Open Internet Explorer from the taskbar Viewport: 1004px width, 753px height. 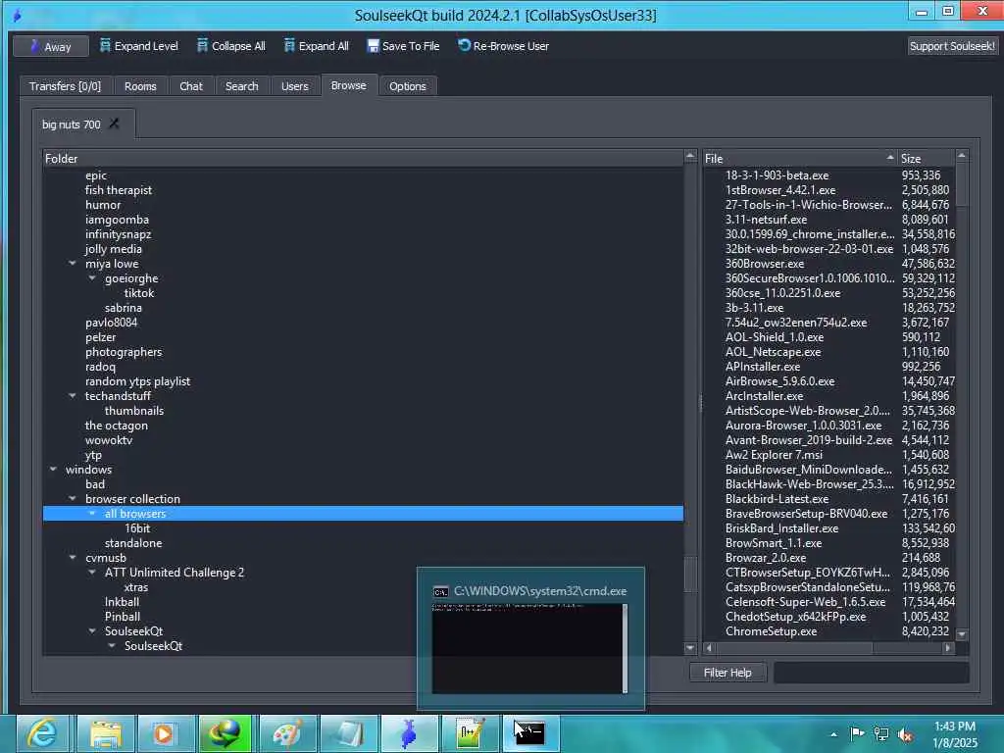(x=42, y=733)
